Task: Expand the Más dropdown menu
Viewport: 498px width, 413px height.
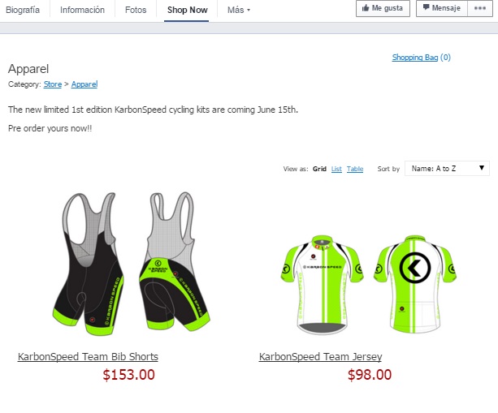Action: pos(239,10)
